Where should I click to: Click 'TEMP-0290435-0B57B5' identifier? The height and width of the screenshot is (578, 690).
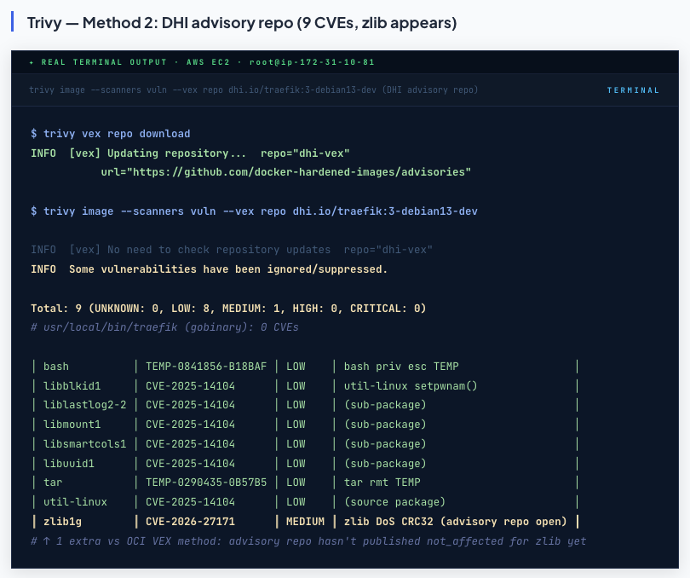pyautogui.click(x=206, y=483)
